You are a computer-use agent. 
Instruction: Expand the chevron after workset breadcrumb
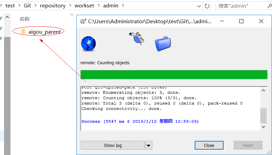[x=99, y=6]
